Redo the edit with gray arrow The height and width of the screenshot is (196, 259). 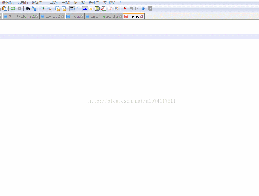19,8
